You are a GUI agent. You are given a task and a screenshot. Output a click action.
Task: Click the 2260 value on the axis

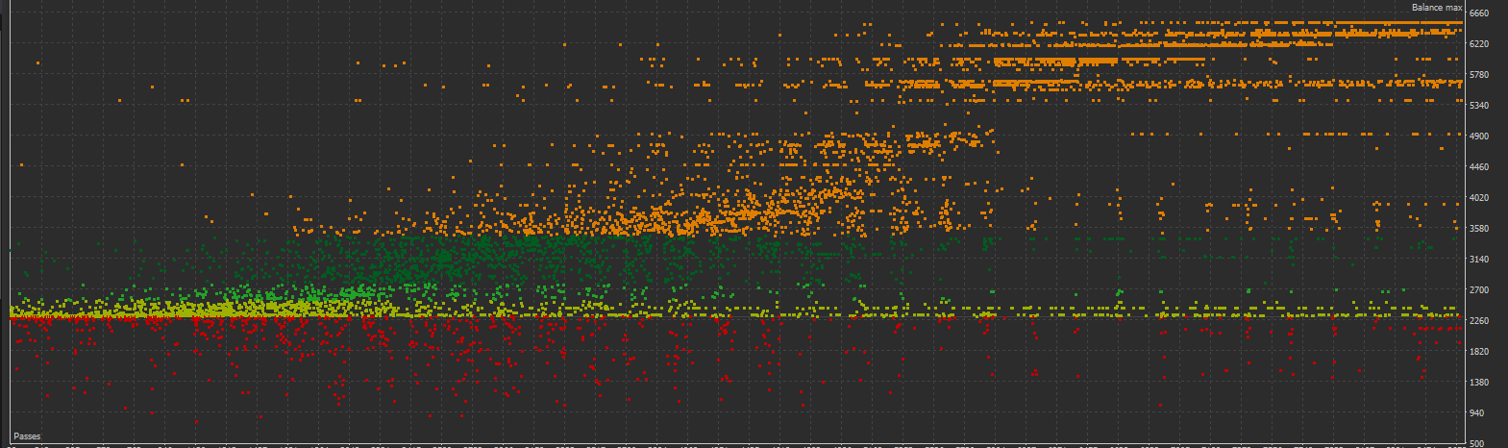point(1479,321)
